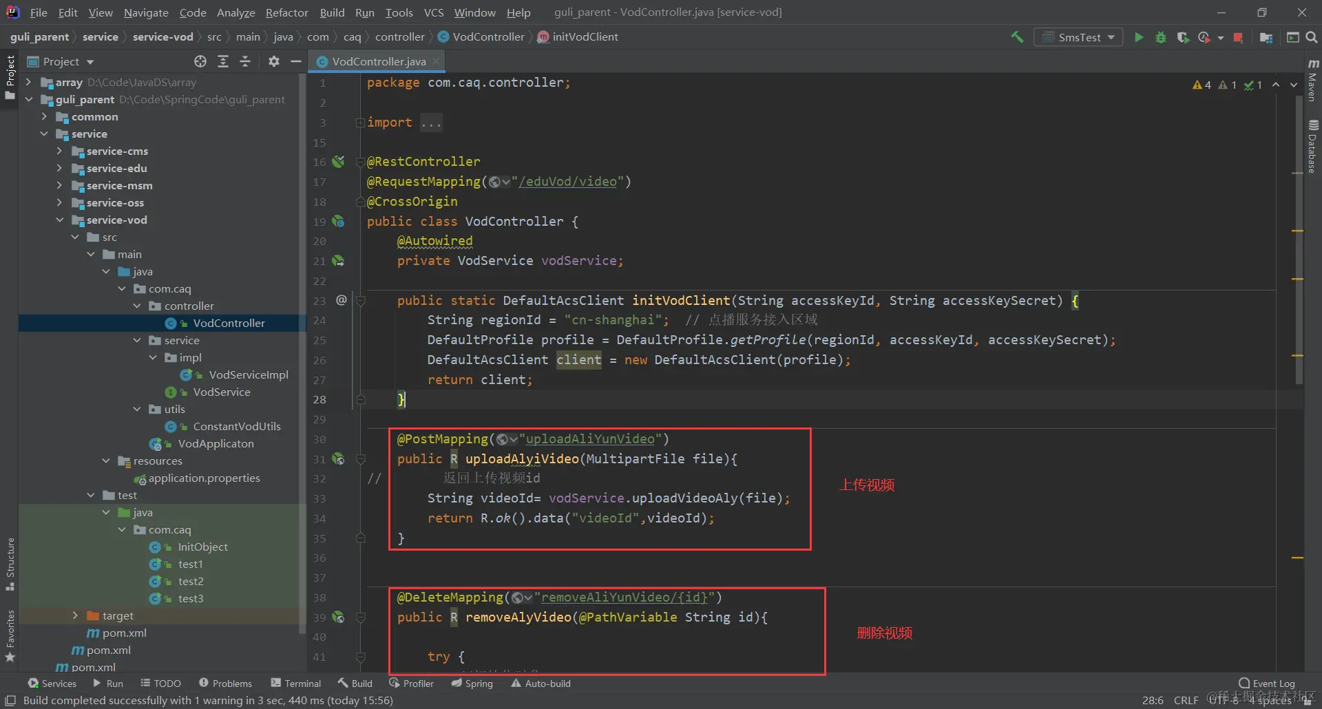The width and height of the screenshot is (1322, 709).
Task: Open the Navigate menu
Action: (146, 12)
